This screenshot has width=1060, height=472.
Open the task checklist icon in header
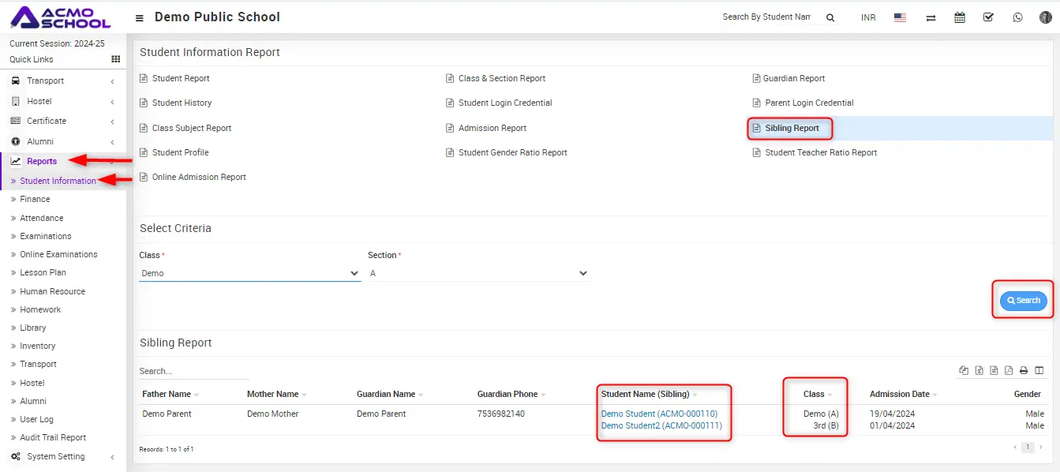click(988, 17)
